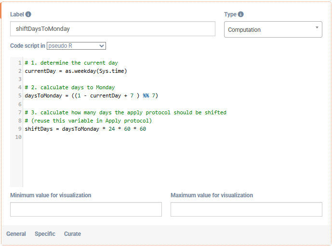Click the 'Maximum value for visualization' label
This screenshot has width=332, height=246.
[212, 195]
